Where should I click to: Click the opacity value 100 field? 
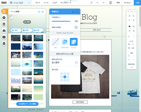click(76, 21)
